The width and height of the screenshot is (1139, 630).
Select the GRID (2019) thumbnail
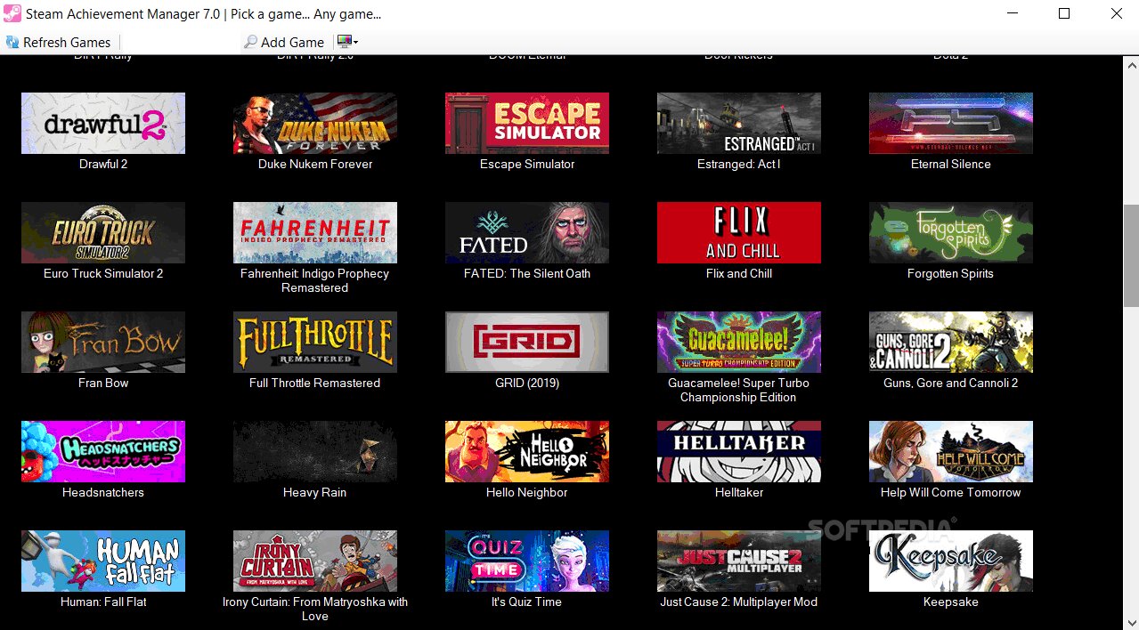point(527,342)
